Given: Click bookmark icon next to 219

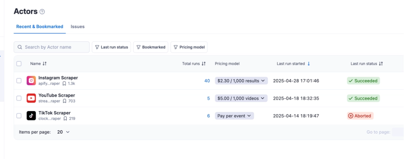Looking at the screenshot, I should tap(65, 118).
